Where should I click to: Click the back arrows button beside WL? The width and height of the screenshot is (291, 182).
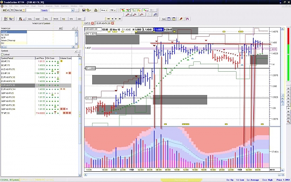4,10
